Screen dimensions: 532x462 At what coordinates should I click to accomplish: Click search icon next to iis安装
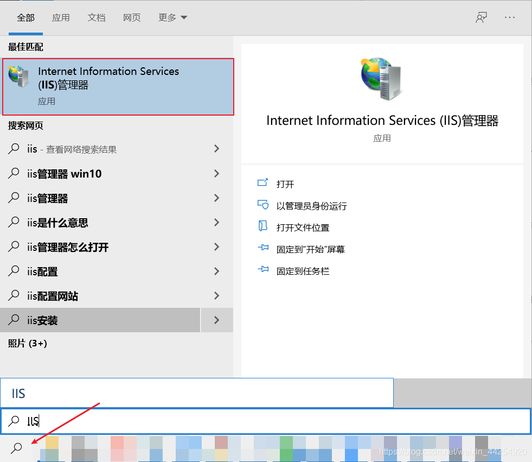[14, 320]
